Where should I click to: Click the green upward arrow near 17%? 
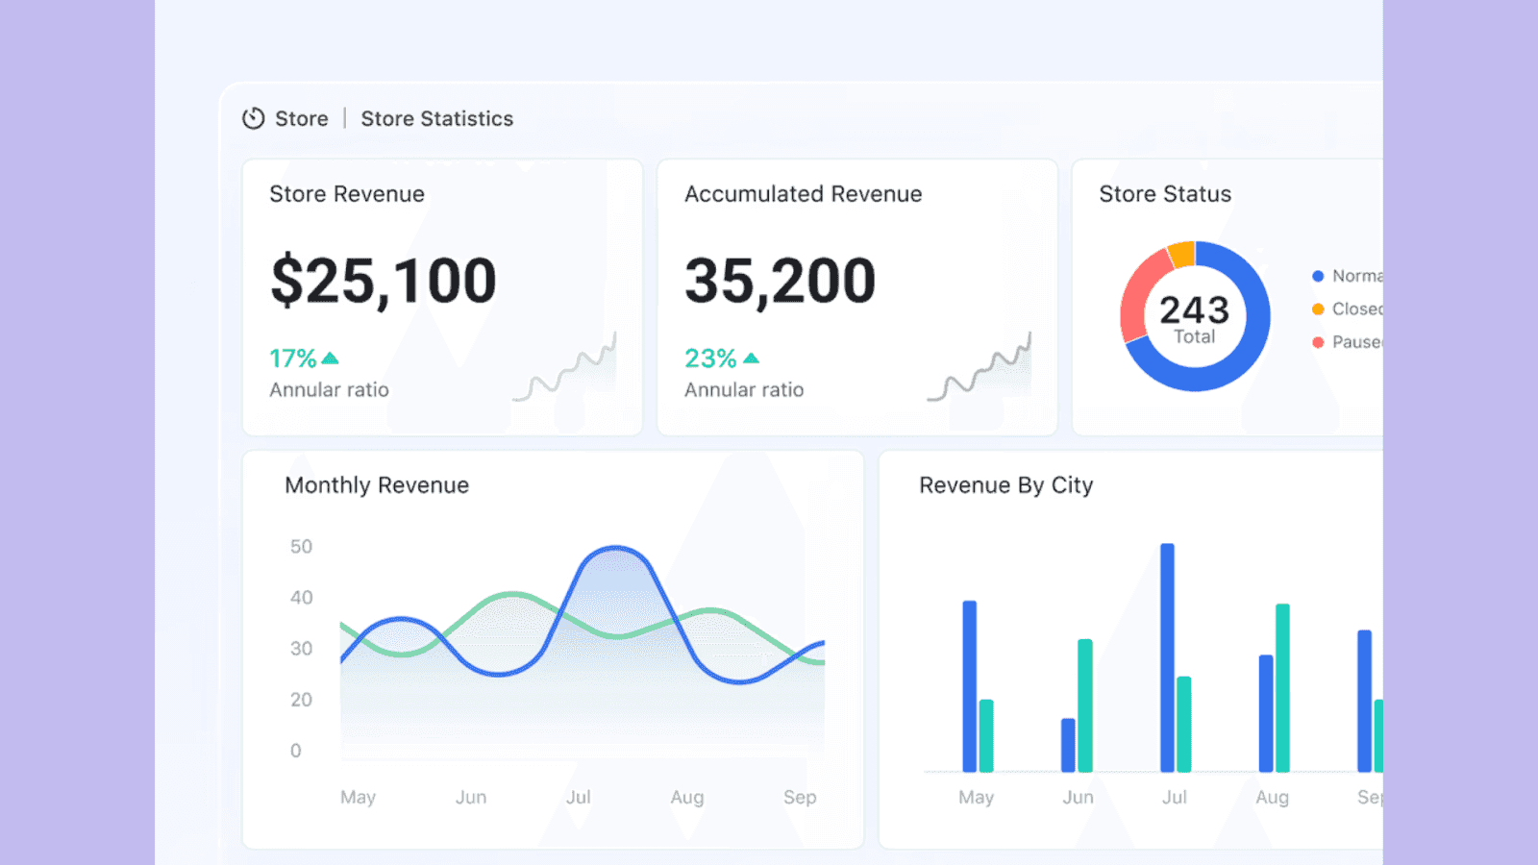[x=328, y=358]
